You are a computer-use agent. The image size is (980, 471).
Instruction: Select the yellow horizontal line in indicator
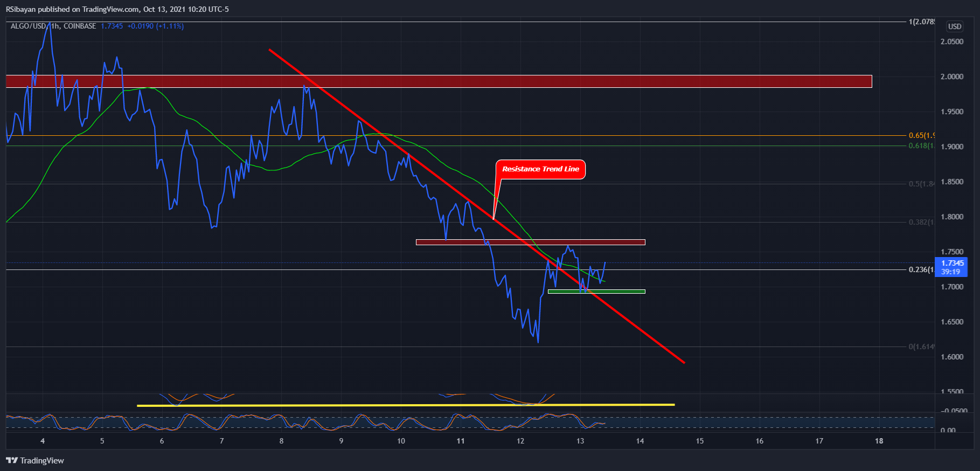click(406, 405)
